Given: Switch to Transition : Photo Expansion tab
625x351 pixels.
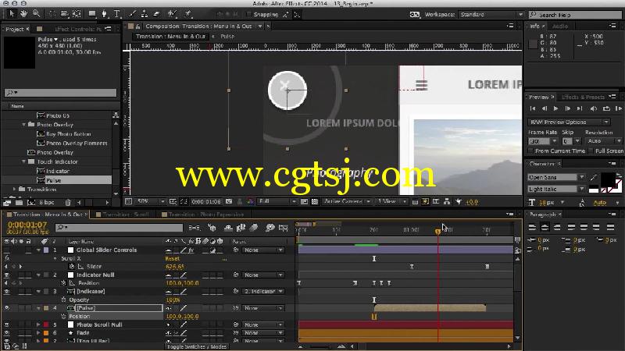Looking at the screenshot, I should click(205, 214).
